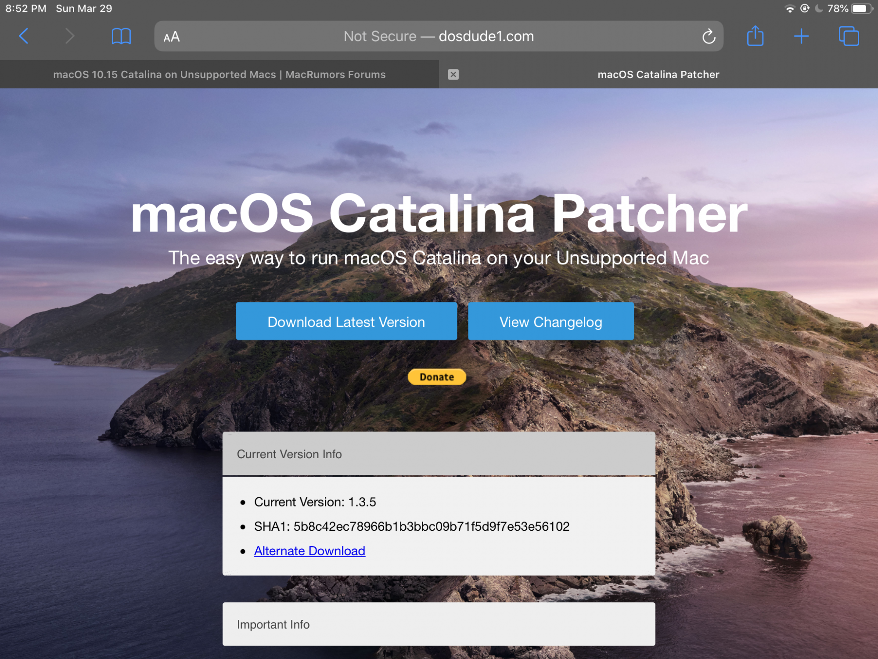Expand the Important Info panel
This screenshot has width=878, height=659.
[x=438, y=624]
